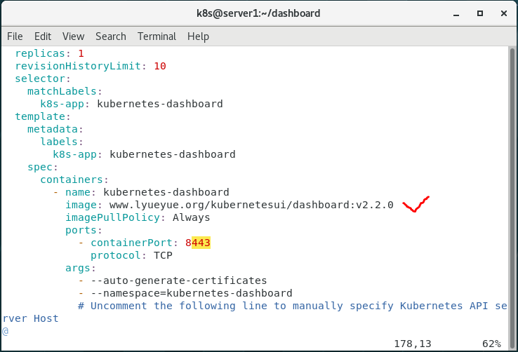Viewport: 518px width, 352px height.
Task: Click the window title k8s@server1:~/dashboard
Action: (x=258, y=13)
